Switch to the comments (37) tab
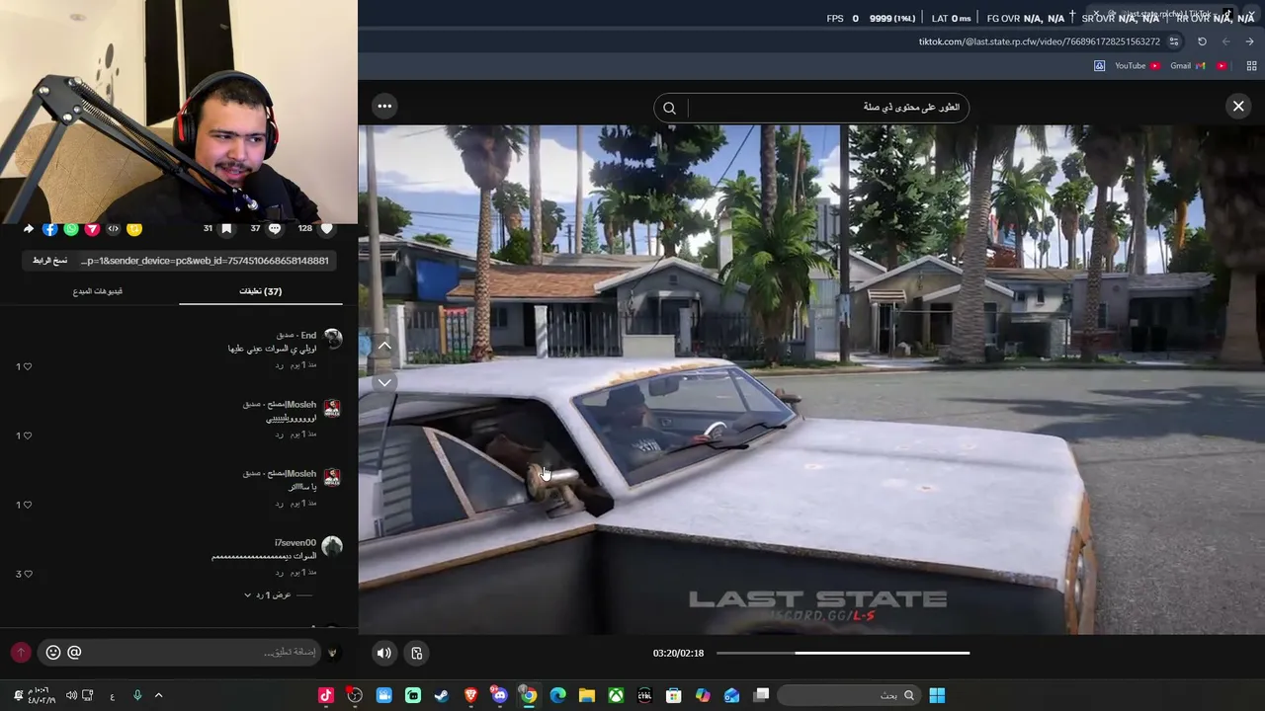1265x711 pixels. coord(261,291)
